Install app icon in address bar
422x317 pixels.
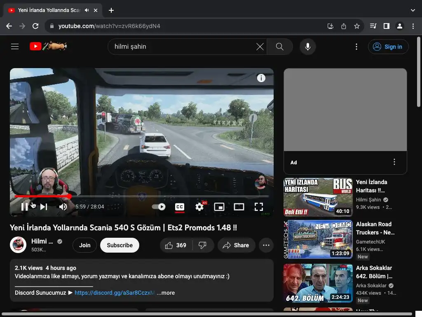coord(330,26)
